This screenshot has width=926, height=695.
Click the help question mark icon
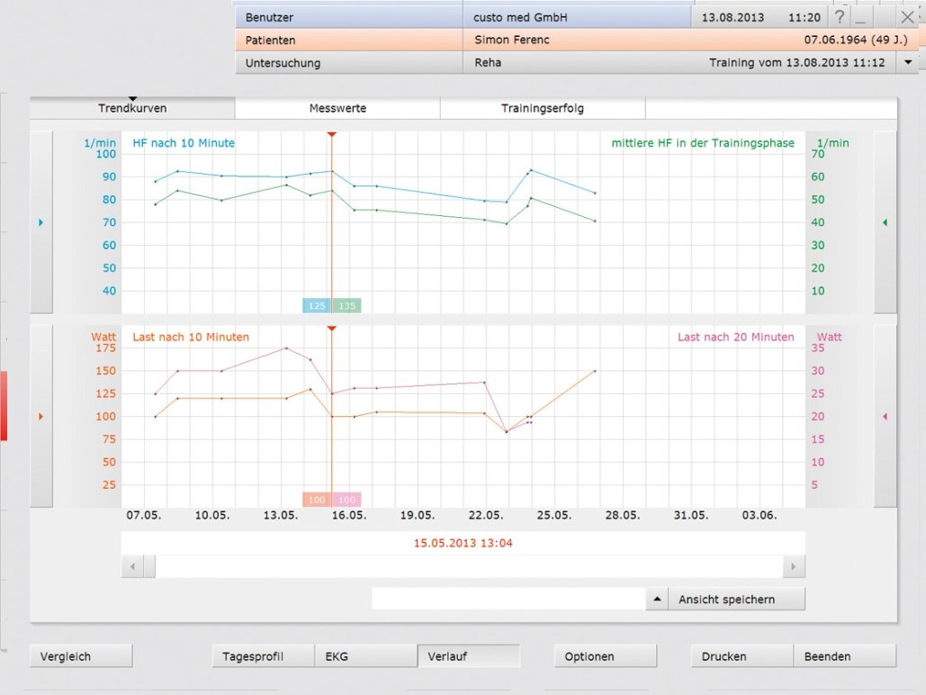point(839,17)
